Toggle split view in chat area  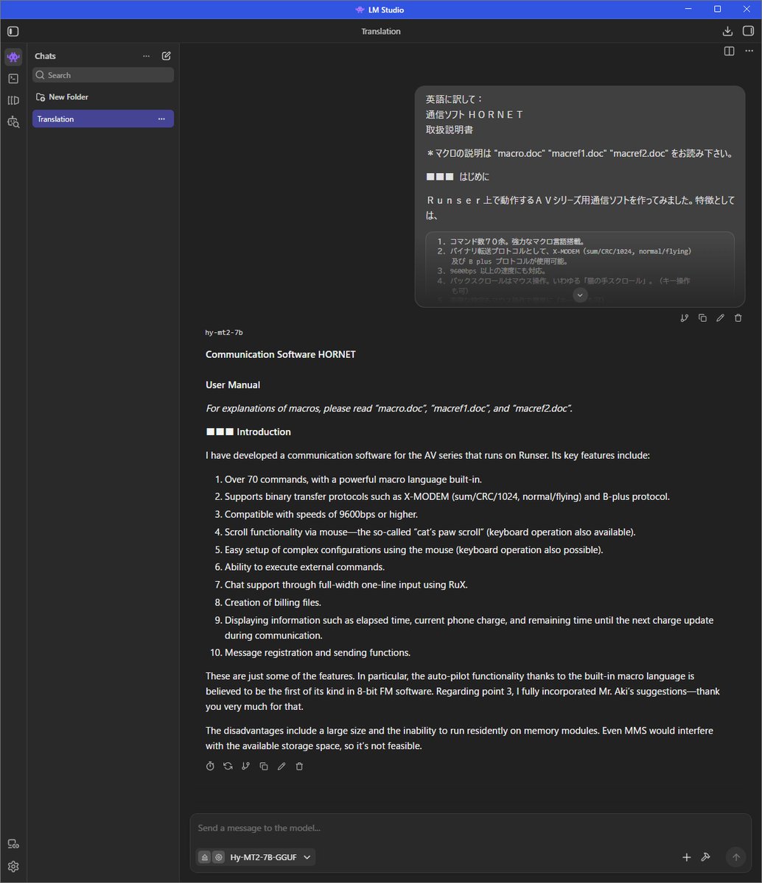[730, 52]
